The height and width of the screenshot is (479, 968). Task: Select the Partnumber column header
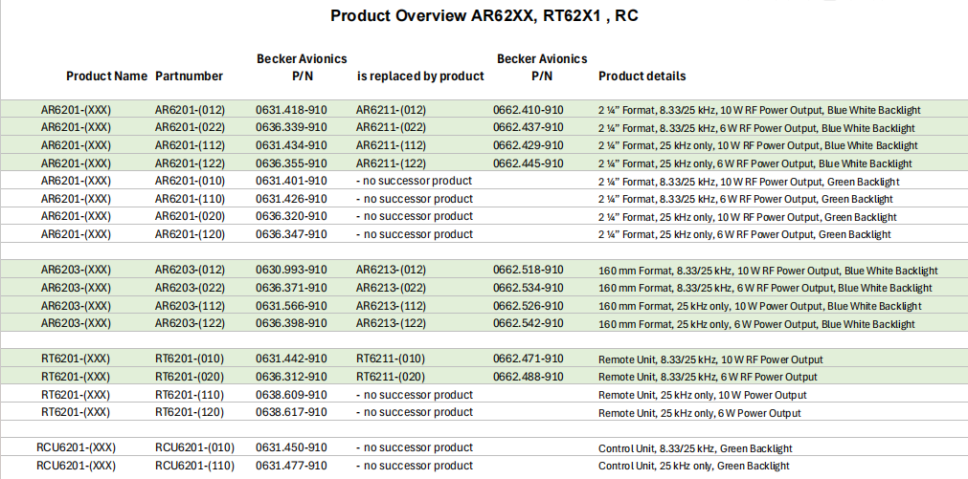click(189, 76)
